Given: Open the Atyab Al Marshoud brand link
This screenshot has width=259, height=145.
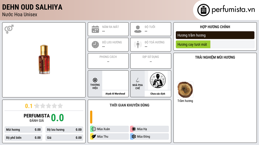Looking at the screenshot, I should point(115,94).
